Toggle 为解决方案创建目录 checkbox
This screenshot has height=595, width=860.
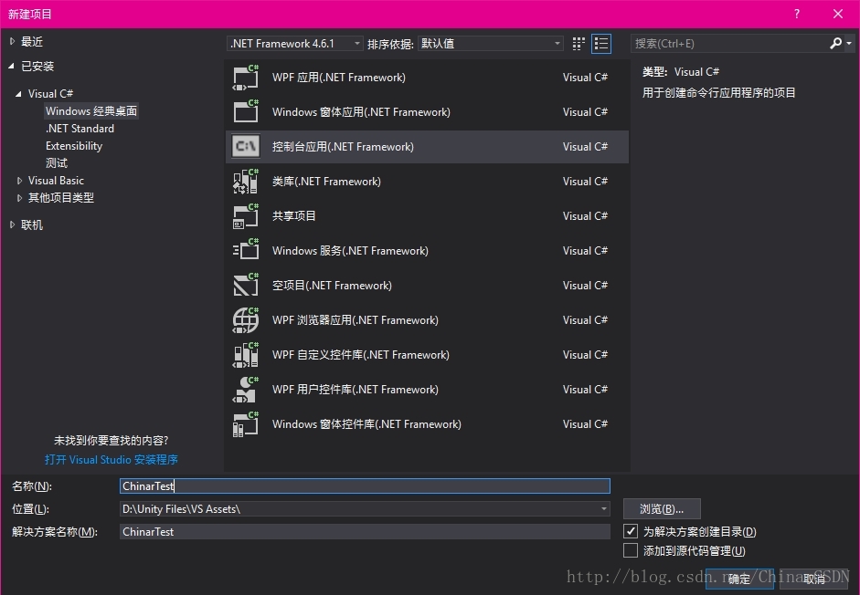coord(631,531)
